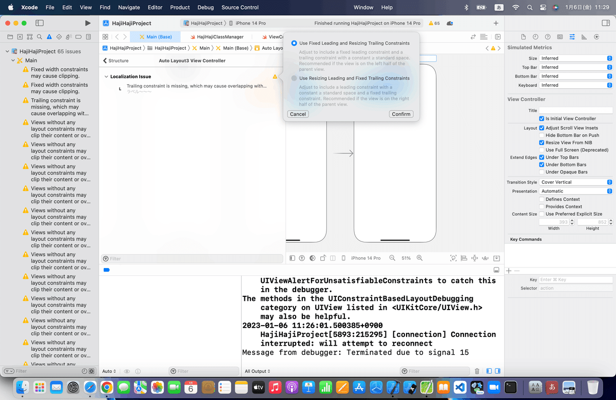This screenshot has height=400, width=616.
Task: Show the Identity inspector
Action: 560,37
